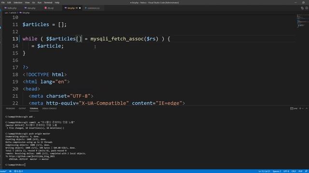Image resolution: width=309 pixels, height=173 pixels.
Task: Click the cmd terminal shell label
Action: (x=294, y=109)
